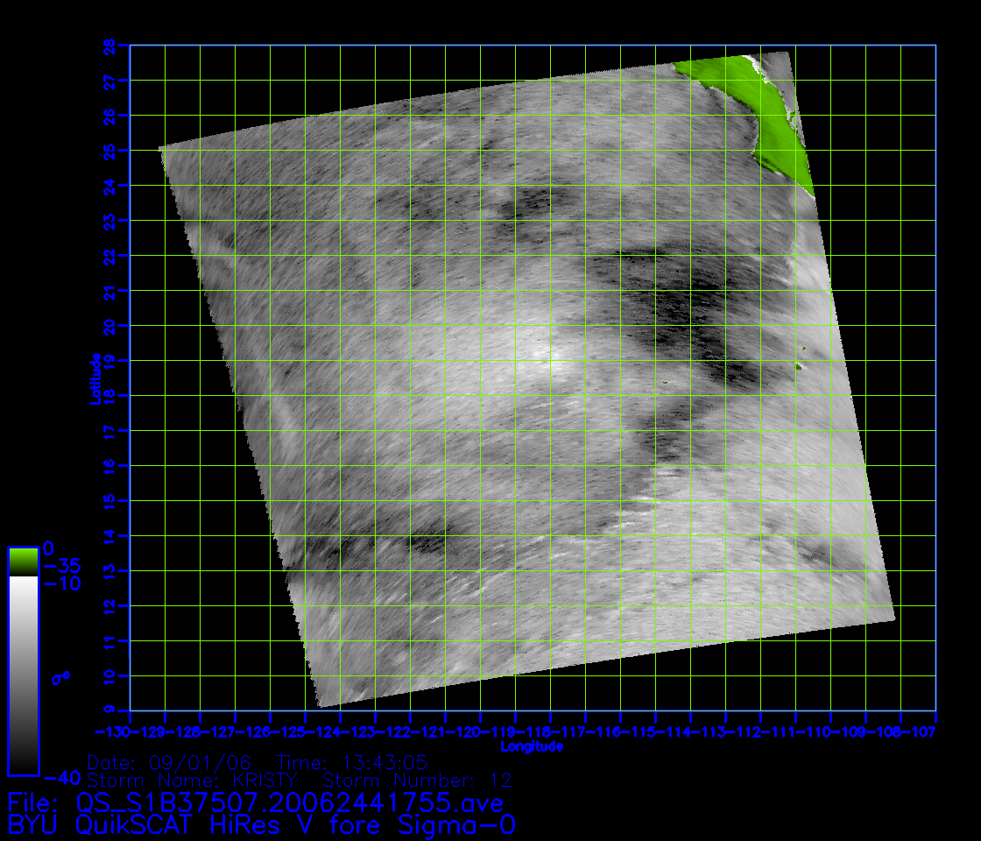The image size is (981, 841).
Task: Click the green segment of the color legend
Action: coord(23,561)
